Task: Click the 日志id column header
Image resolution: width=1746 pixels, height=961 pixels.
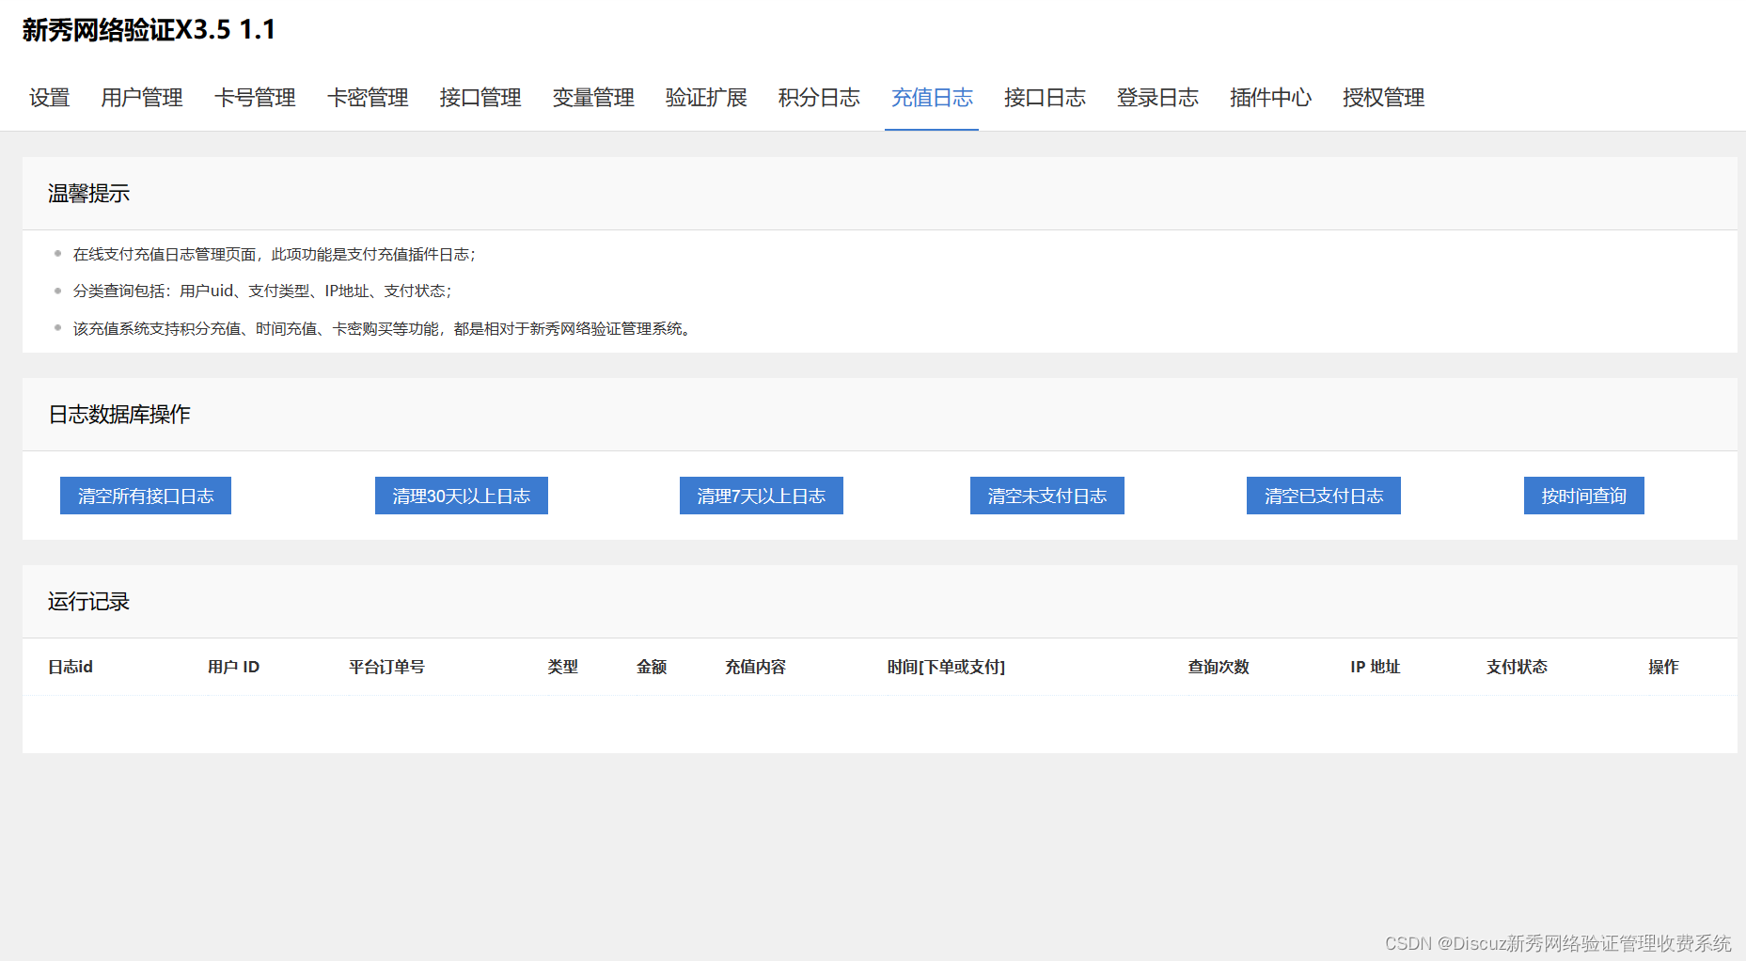Action: (x=71, y=667)
